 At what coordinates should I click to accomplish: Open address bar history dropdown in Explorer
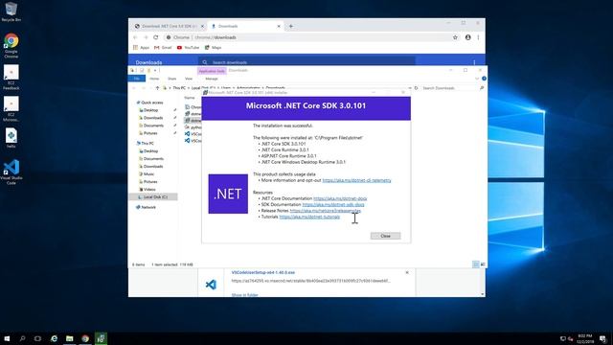(410, 88)
